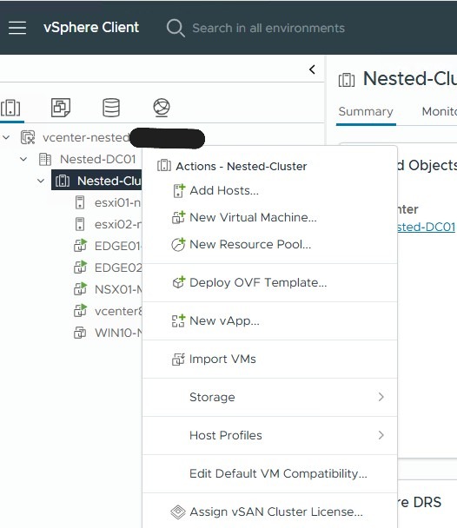This screenshot has width=457, height=528.
Task: Collapse the Nested-Clu cluster tree node
Action: pos(41,181)
